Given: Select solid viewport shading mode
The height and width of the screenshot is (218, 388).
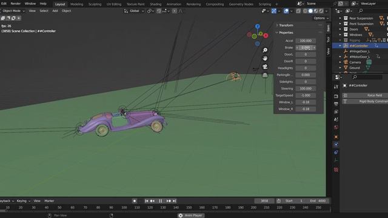Looking at the screenshot, I should point(310,11).
